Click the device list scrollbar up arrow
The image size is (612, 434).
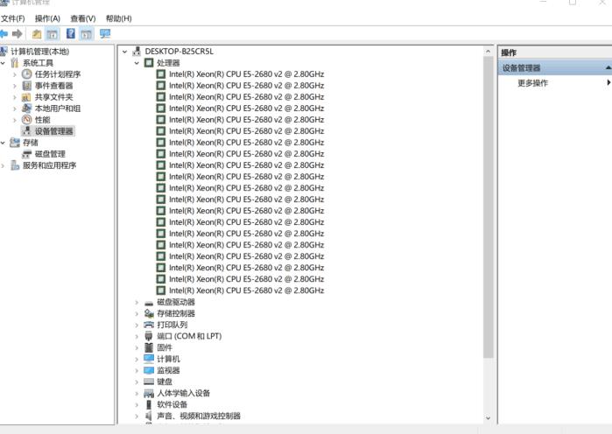tap(488, 51)
